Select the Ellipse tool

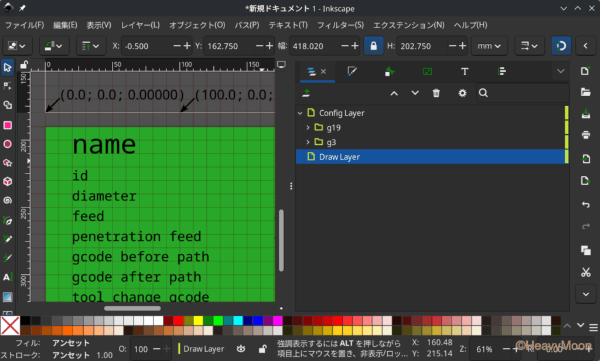click(8, 144)
